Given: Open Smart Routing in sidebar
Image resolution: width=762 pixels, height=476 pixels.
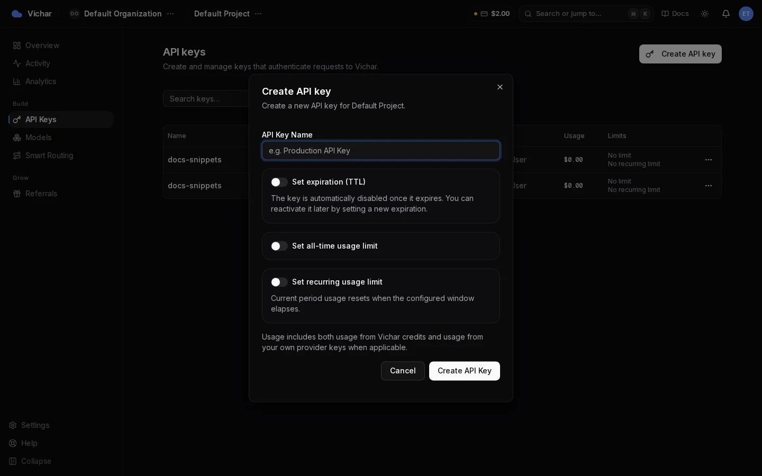Looking at the screenshot, I should pyautogui.click(x=61, y=155).
